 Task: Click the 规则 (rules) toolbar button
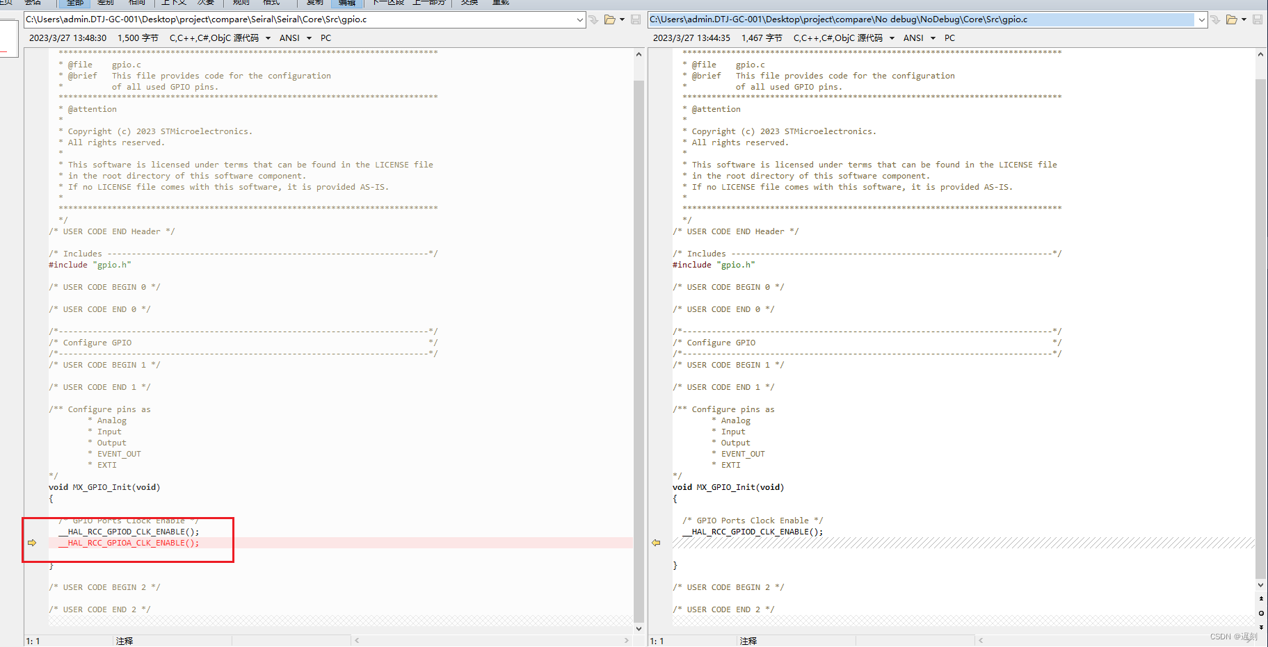pyautogui.click(x=241, y=3)
